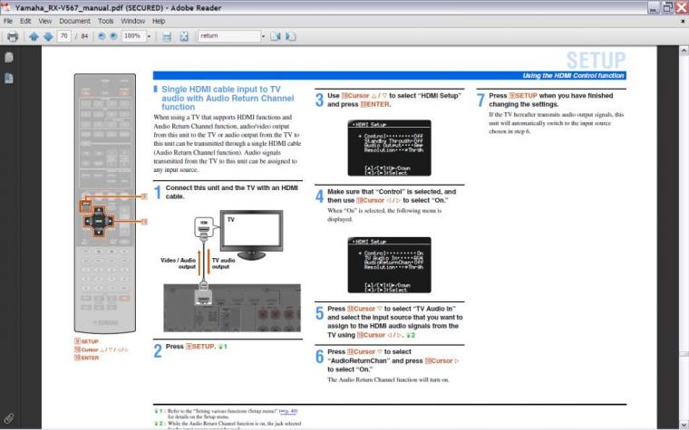Click the scroll up arrow on the scrollbar
Screen dimensions: 689x430
[684, 51]
